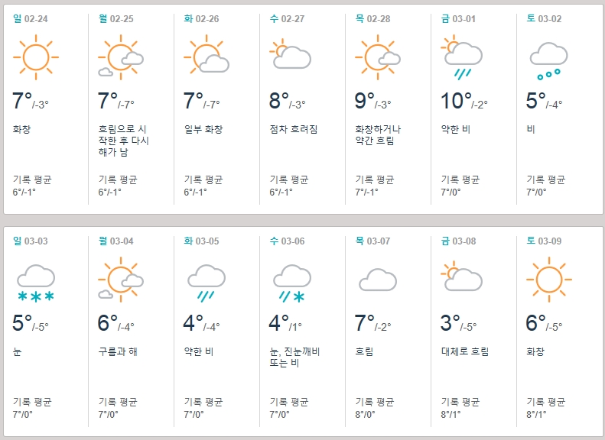Click the 10° temperature for 03-01
Viewport: 605px width, 440px height.
[457, 101]
